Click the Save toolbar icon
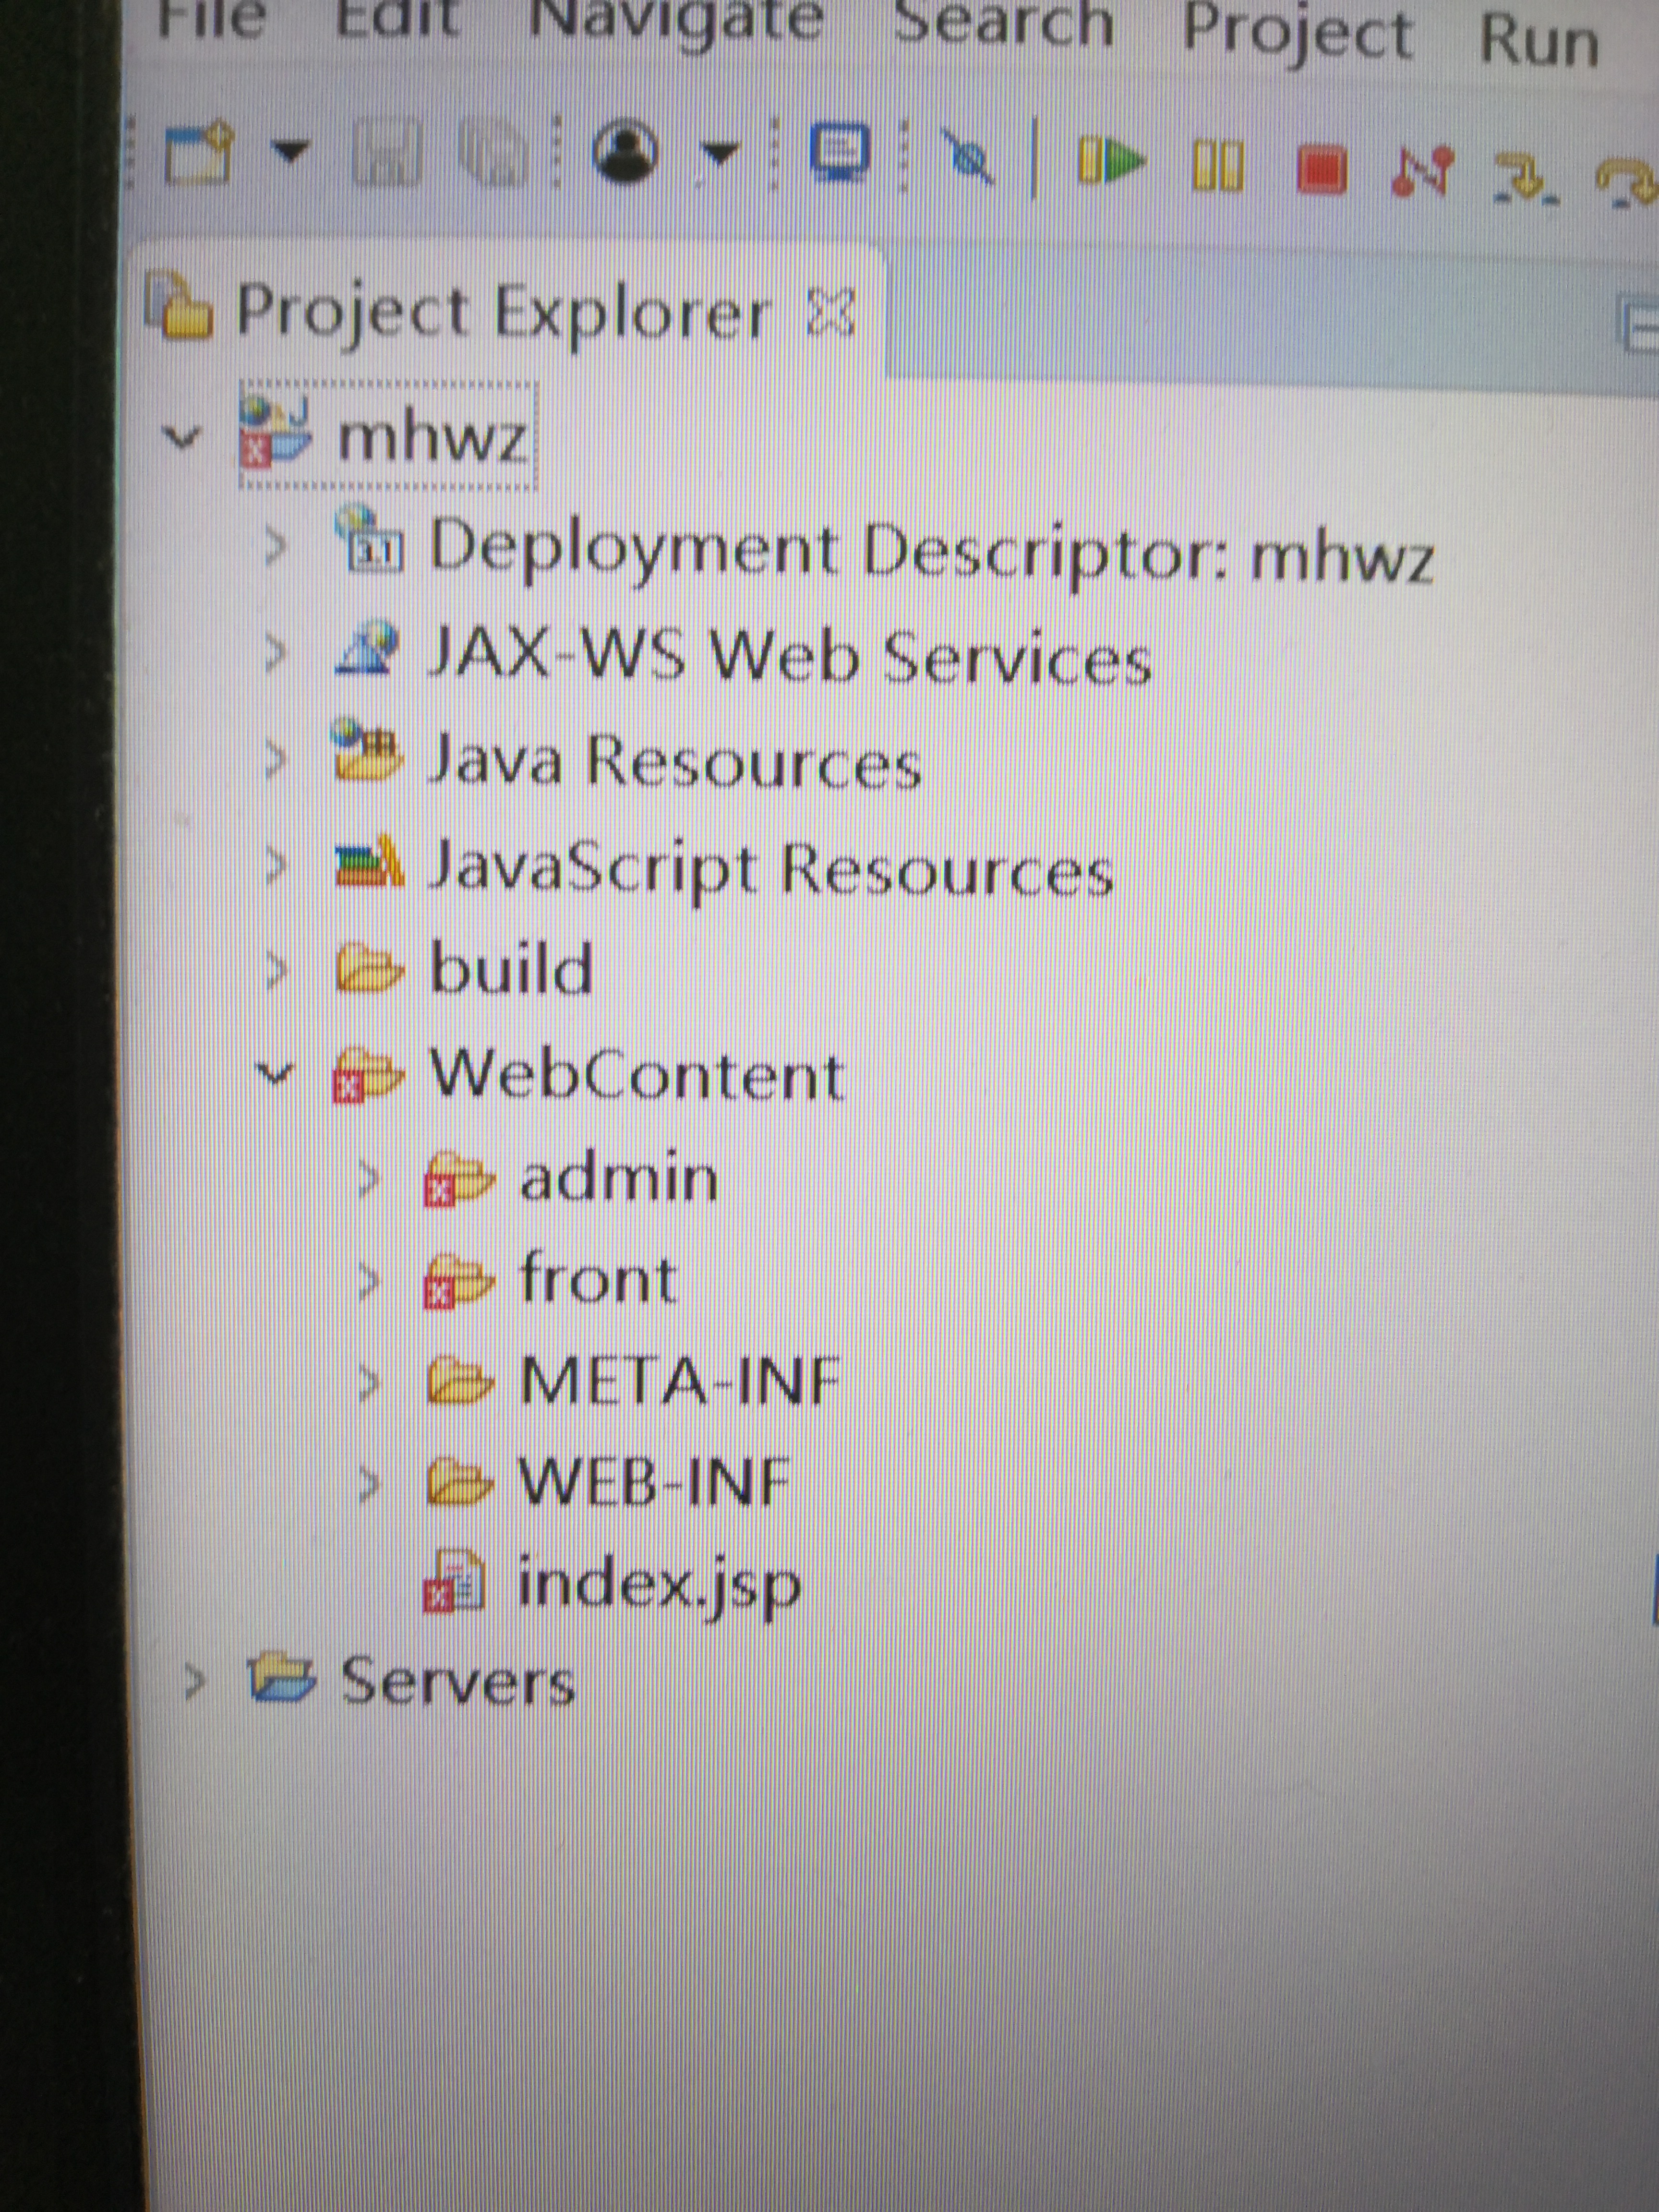Image resolution: width=1659 pixels, height=2212 pixels. [x=388, y=153]
